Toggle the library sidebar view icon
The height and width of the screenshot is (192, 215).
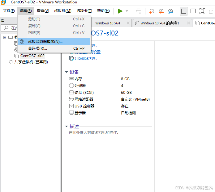(x=183, y=11)
